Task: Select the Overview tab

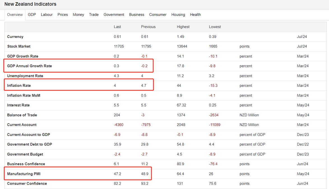Action: click(15, 15)
